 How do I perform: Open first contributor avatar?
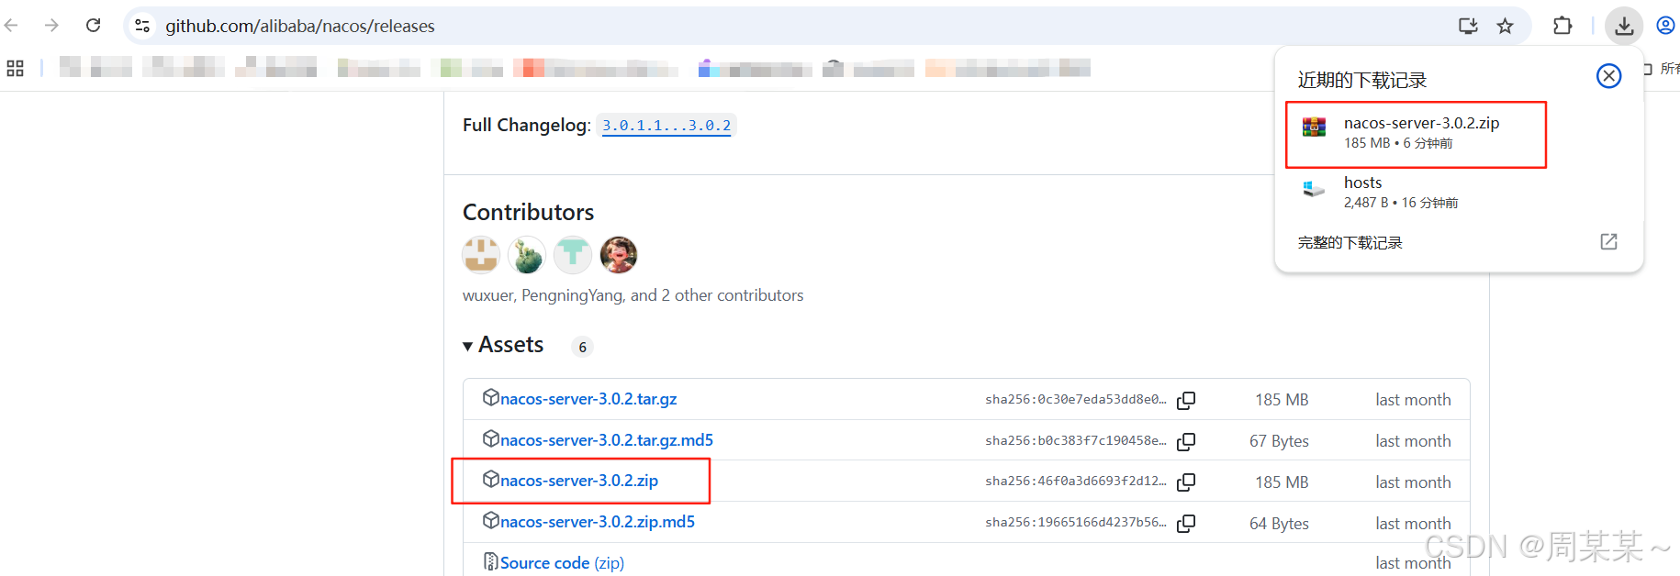point(481,255)
